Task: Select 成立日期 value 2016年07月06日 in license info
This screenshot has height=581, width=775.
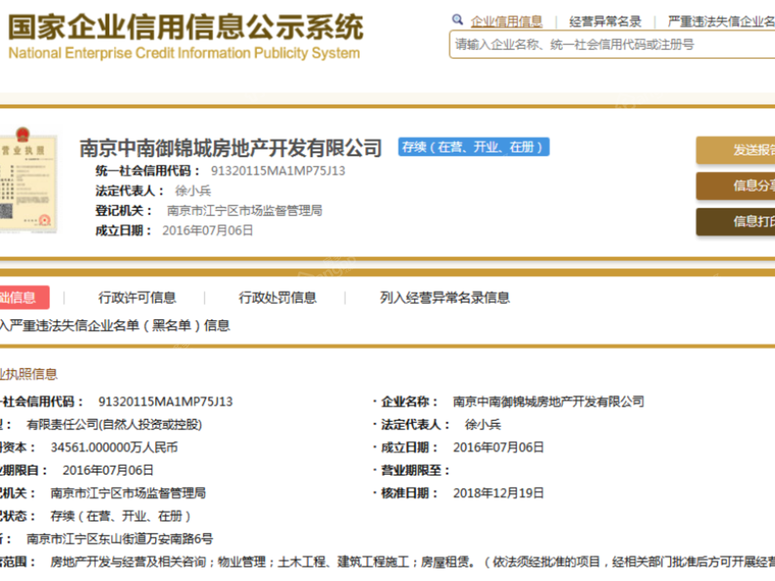Action: click(x=499, y=447)
